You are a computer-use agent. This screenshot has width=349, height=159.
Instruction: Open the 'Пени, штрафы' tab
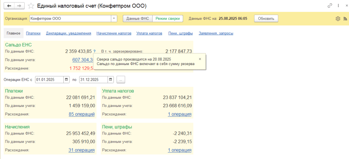point(181,33)
